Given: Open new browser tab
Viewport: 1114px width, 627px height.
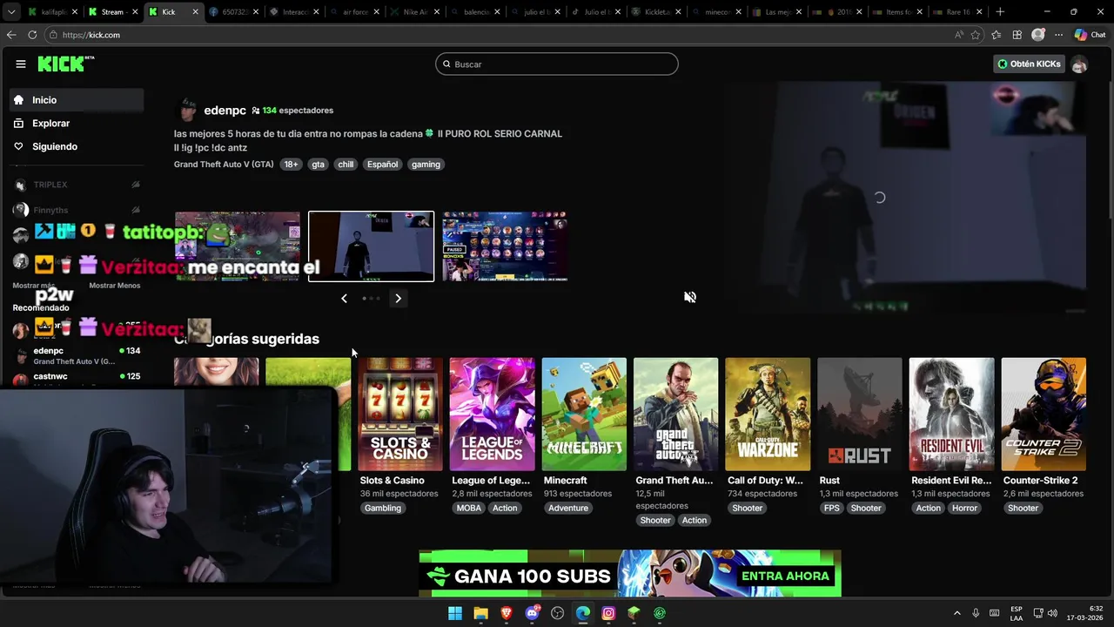Looking at the screenshot, I should (x=1000, y=12).
